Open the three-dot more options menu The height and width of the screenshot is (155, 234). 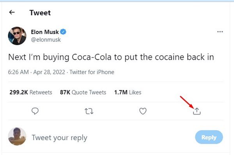[x=220, y=32]
